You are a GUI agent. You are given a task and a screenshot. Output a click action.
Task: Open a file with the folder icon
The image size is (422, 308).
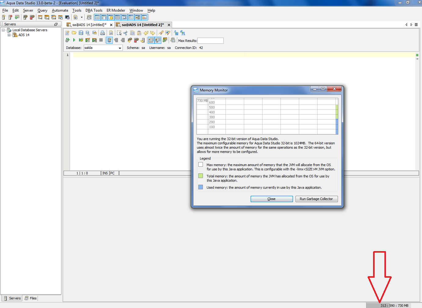(x=74, y=33)
